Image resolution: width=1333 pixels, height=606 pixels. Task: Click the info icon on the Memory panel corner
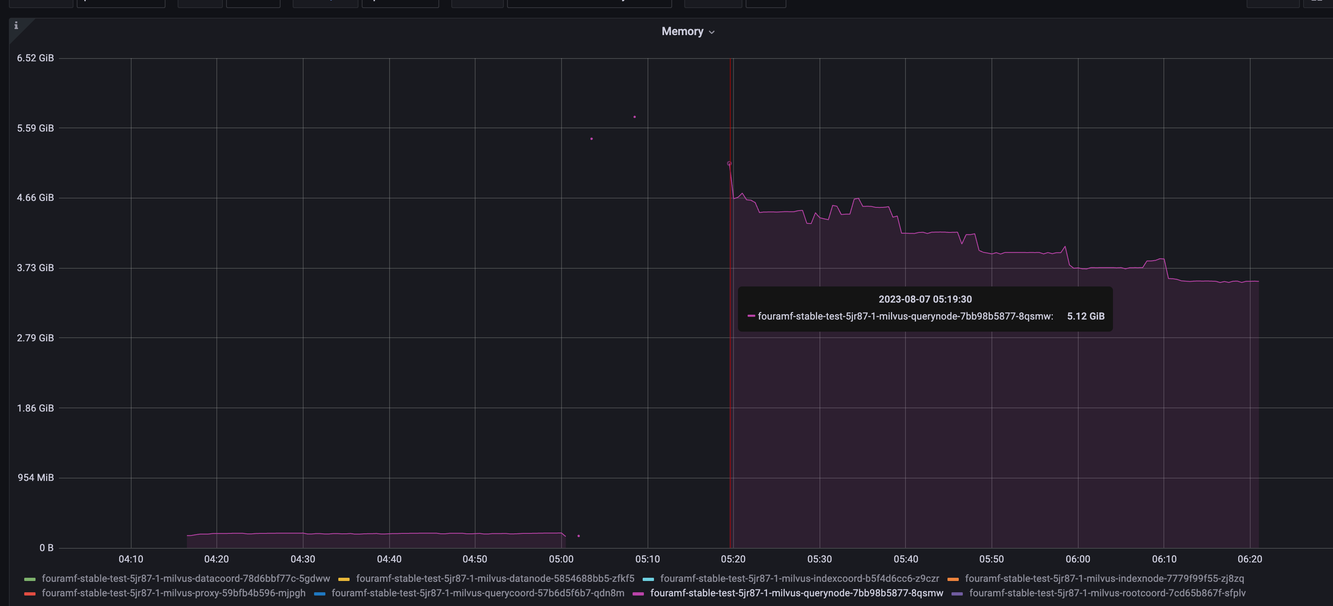[16, 25]
